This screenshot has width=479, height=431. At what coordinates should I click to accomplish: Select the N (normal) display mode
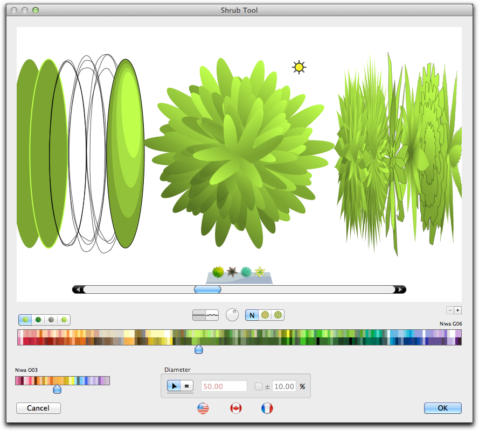pos(252,315)
